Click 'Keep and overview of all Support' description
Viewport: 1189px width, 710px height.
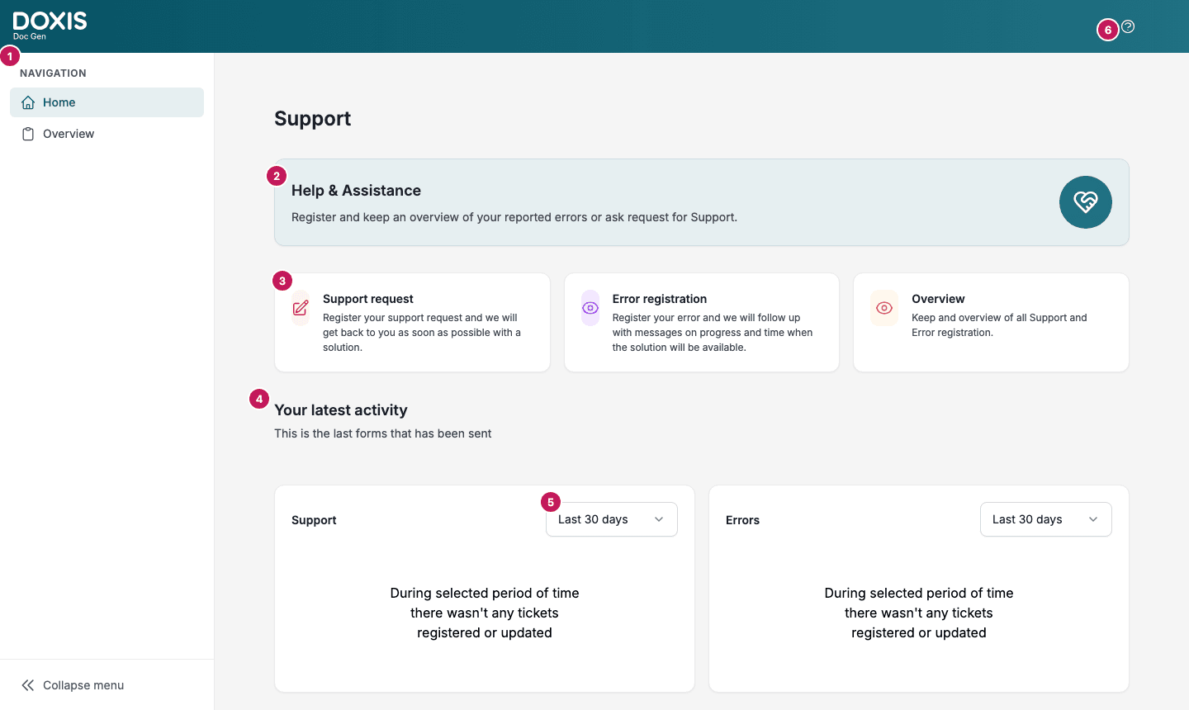pyautogui.click(x=999, y=325)
